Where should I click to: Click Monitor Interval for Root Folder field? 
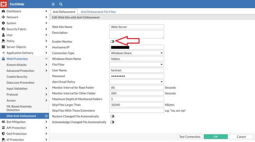137,88
